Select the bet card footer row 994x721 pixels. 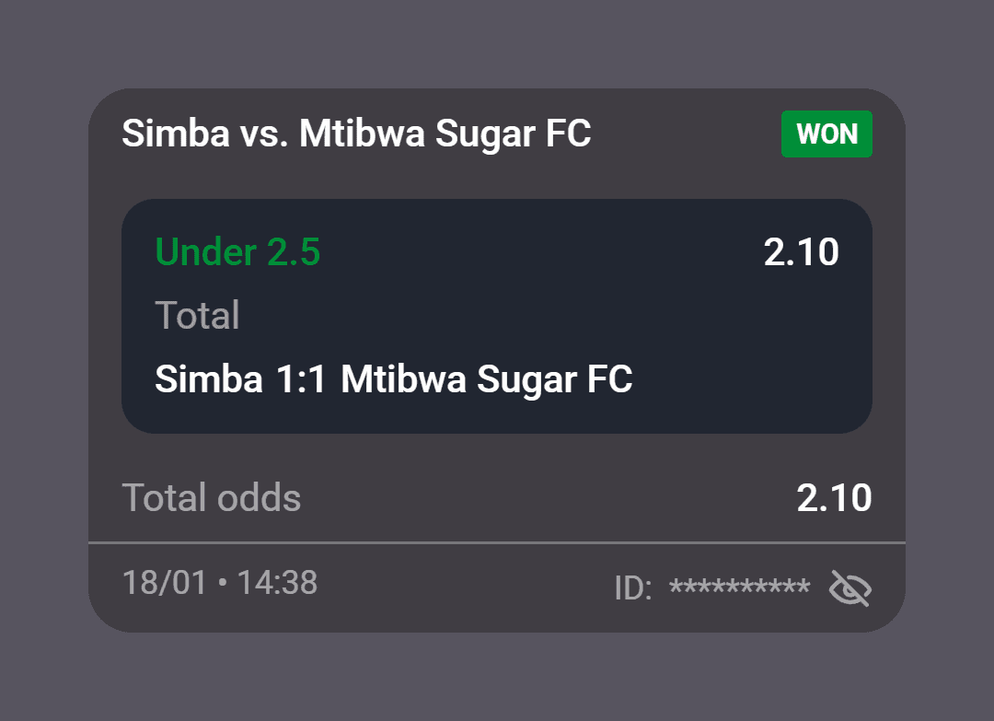pos(497,582)
